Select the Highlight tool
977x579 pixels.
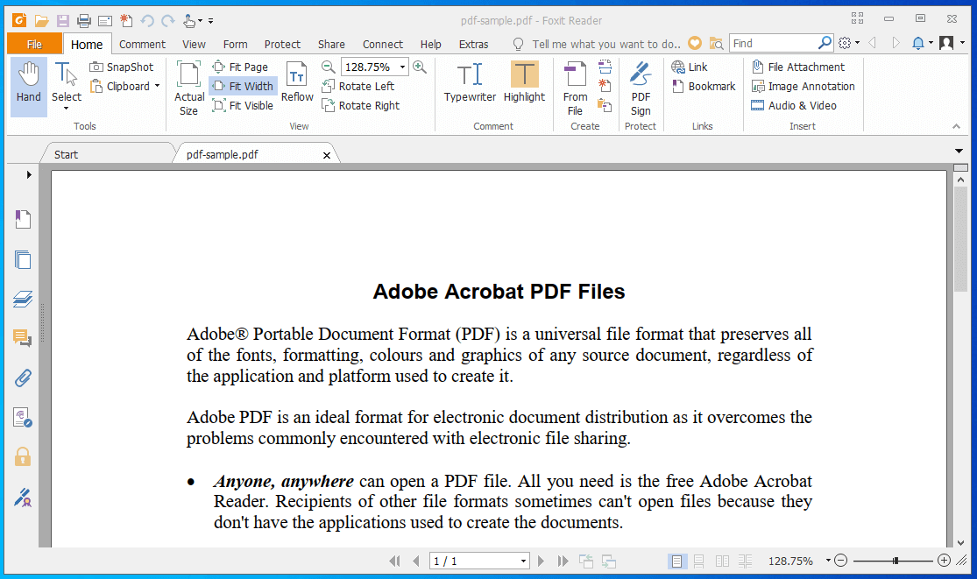[x=524, y=85]
